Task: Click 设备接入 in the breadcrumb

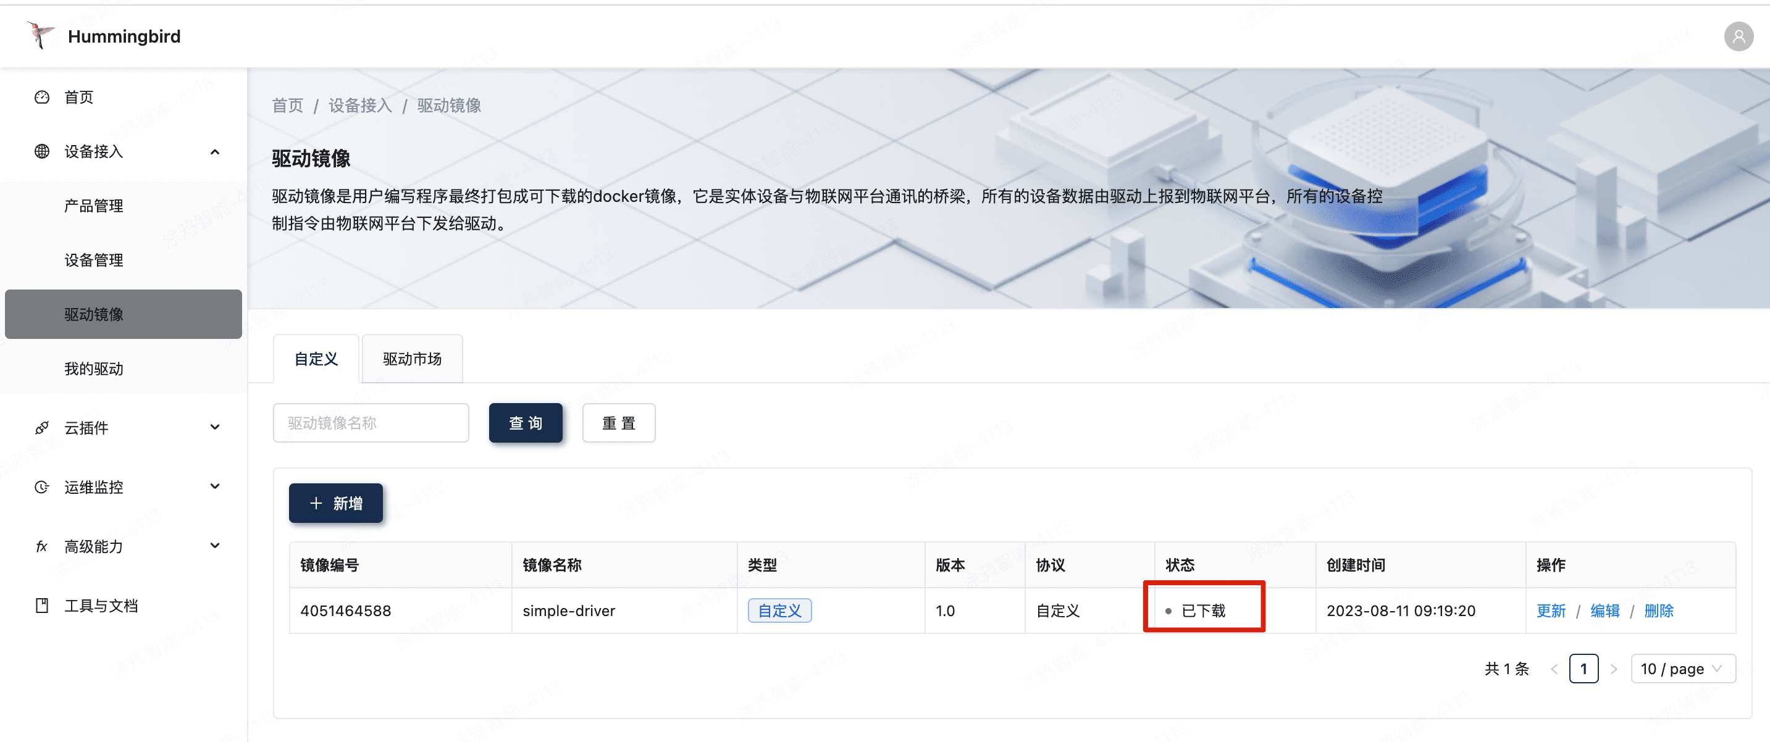Action: pos(360,106)
